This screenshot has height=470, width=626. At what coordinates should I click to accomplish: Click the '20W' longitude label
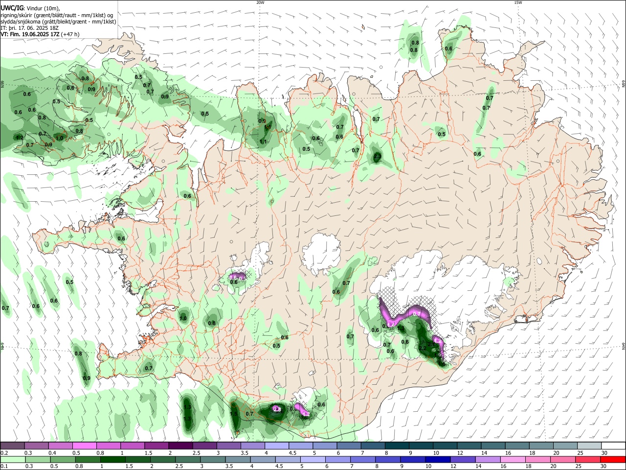coord(260,2)
